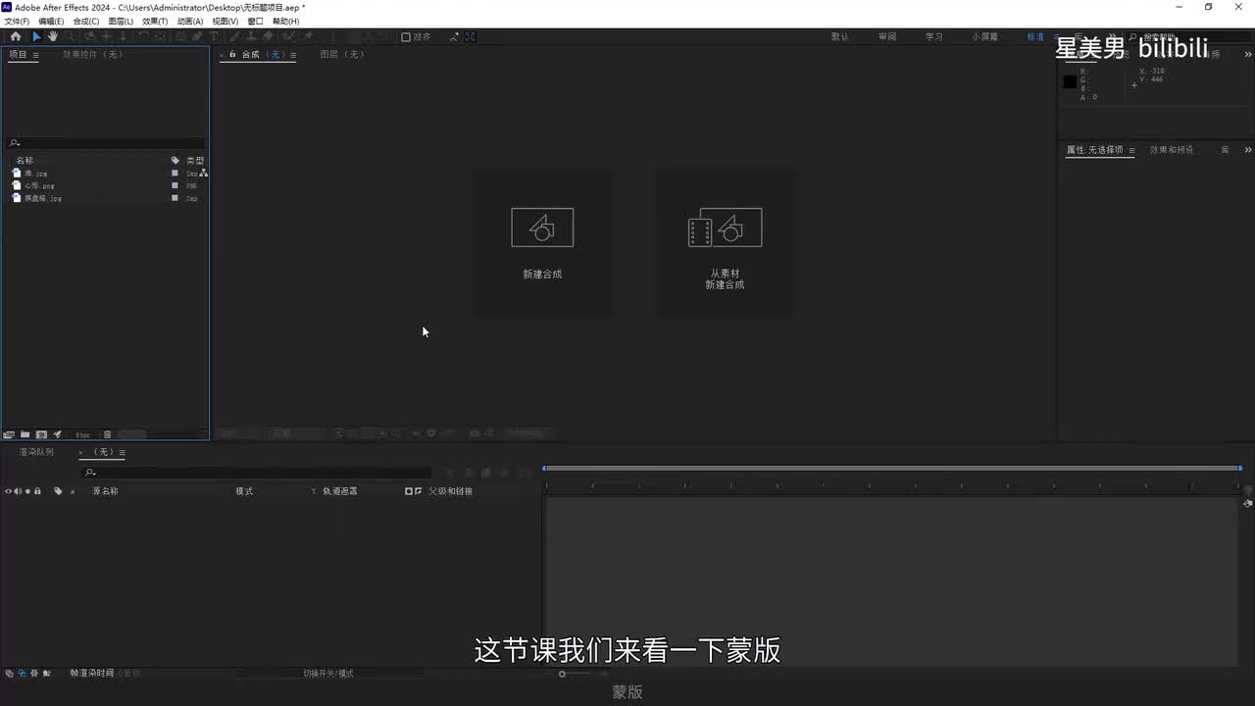Image resolution: width=1255 pixels, height=706 pixels.
Task: Open the 项目 panel menu icon
Action: [x=36, y=55]
